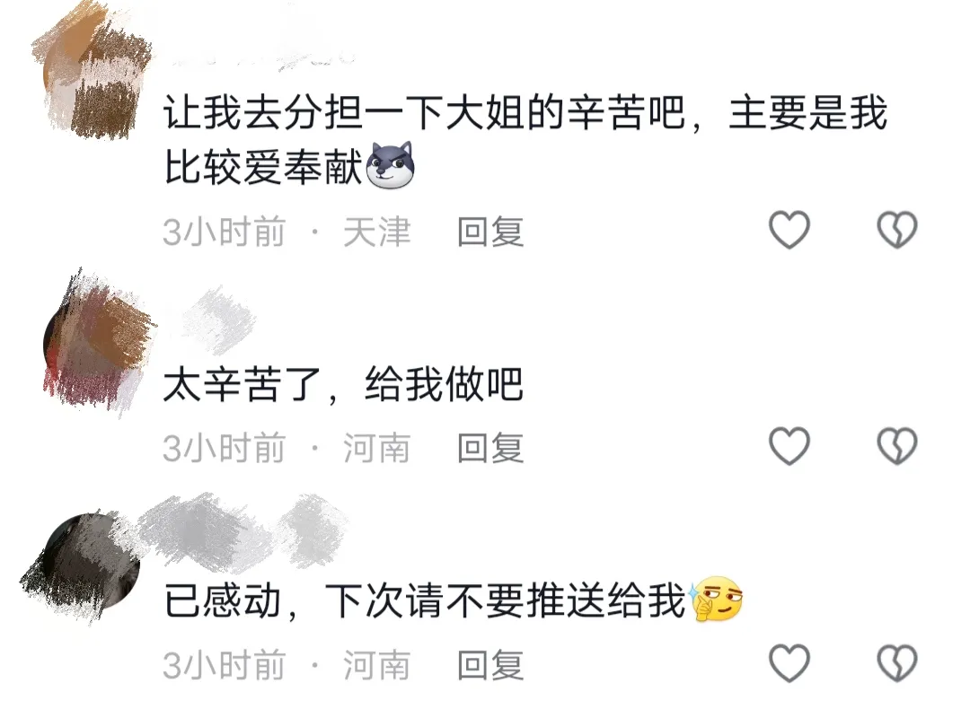Screen dimensions: 970x718
Task: Open the blurred username of second commenter
Action: coord(217,320)
